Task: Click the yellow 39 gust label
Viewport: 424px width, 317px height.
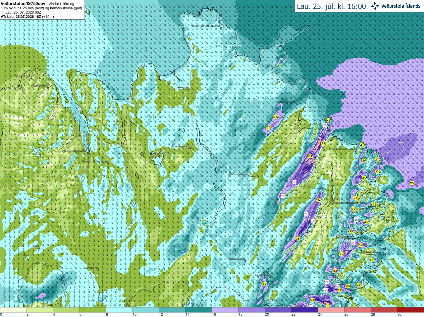Action: coord(342,254)
